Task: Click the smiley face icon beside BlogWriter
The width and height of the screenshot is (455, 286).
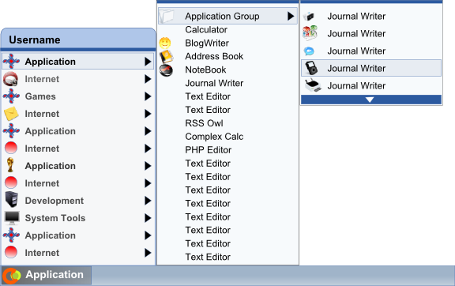Action: pyautogui.click(x=165, y=43)
